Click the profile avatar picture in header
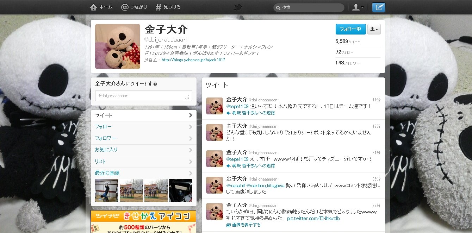Viewport: 472px width, 233px height. click(118, 46)
